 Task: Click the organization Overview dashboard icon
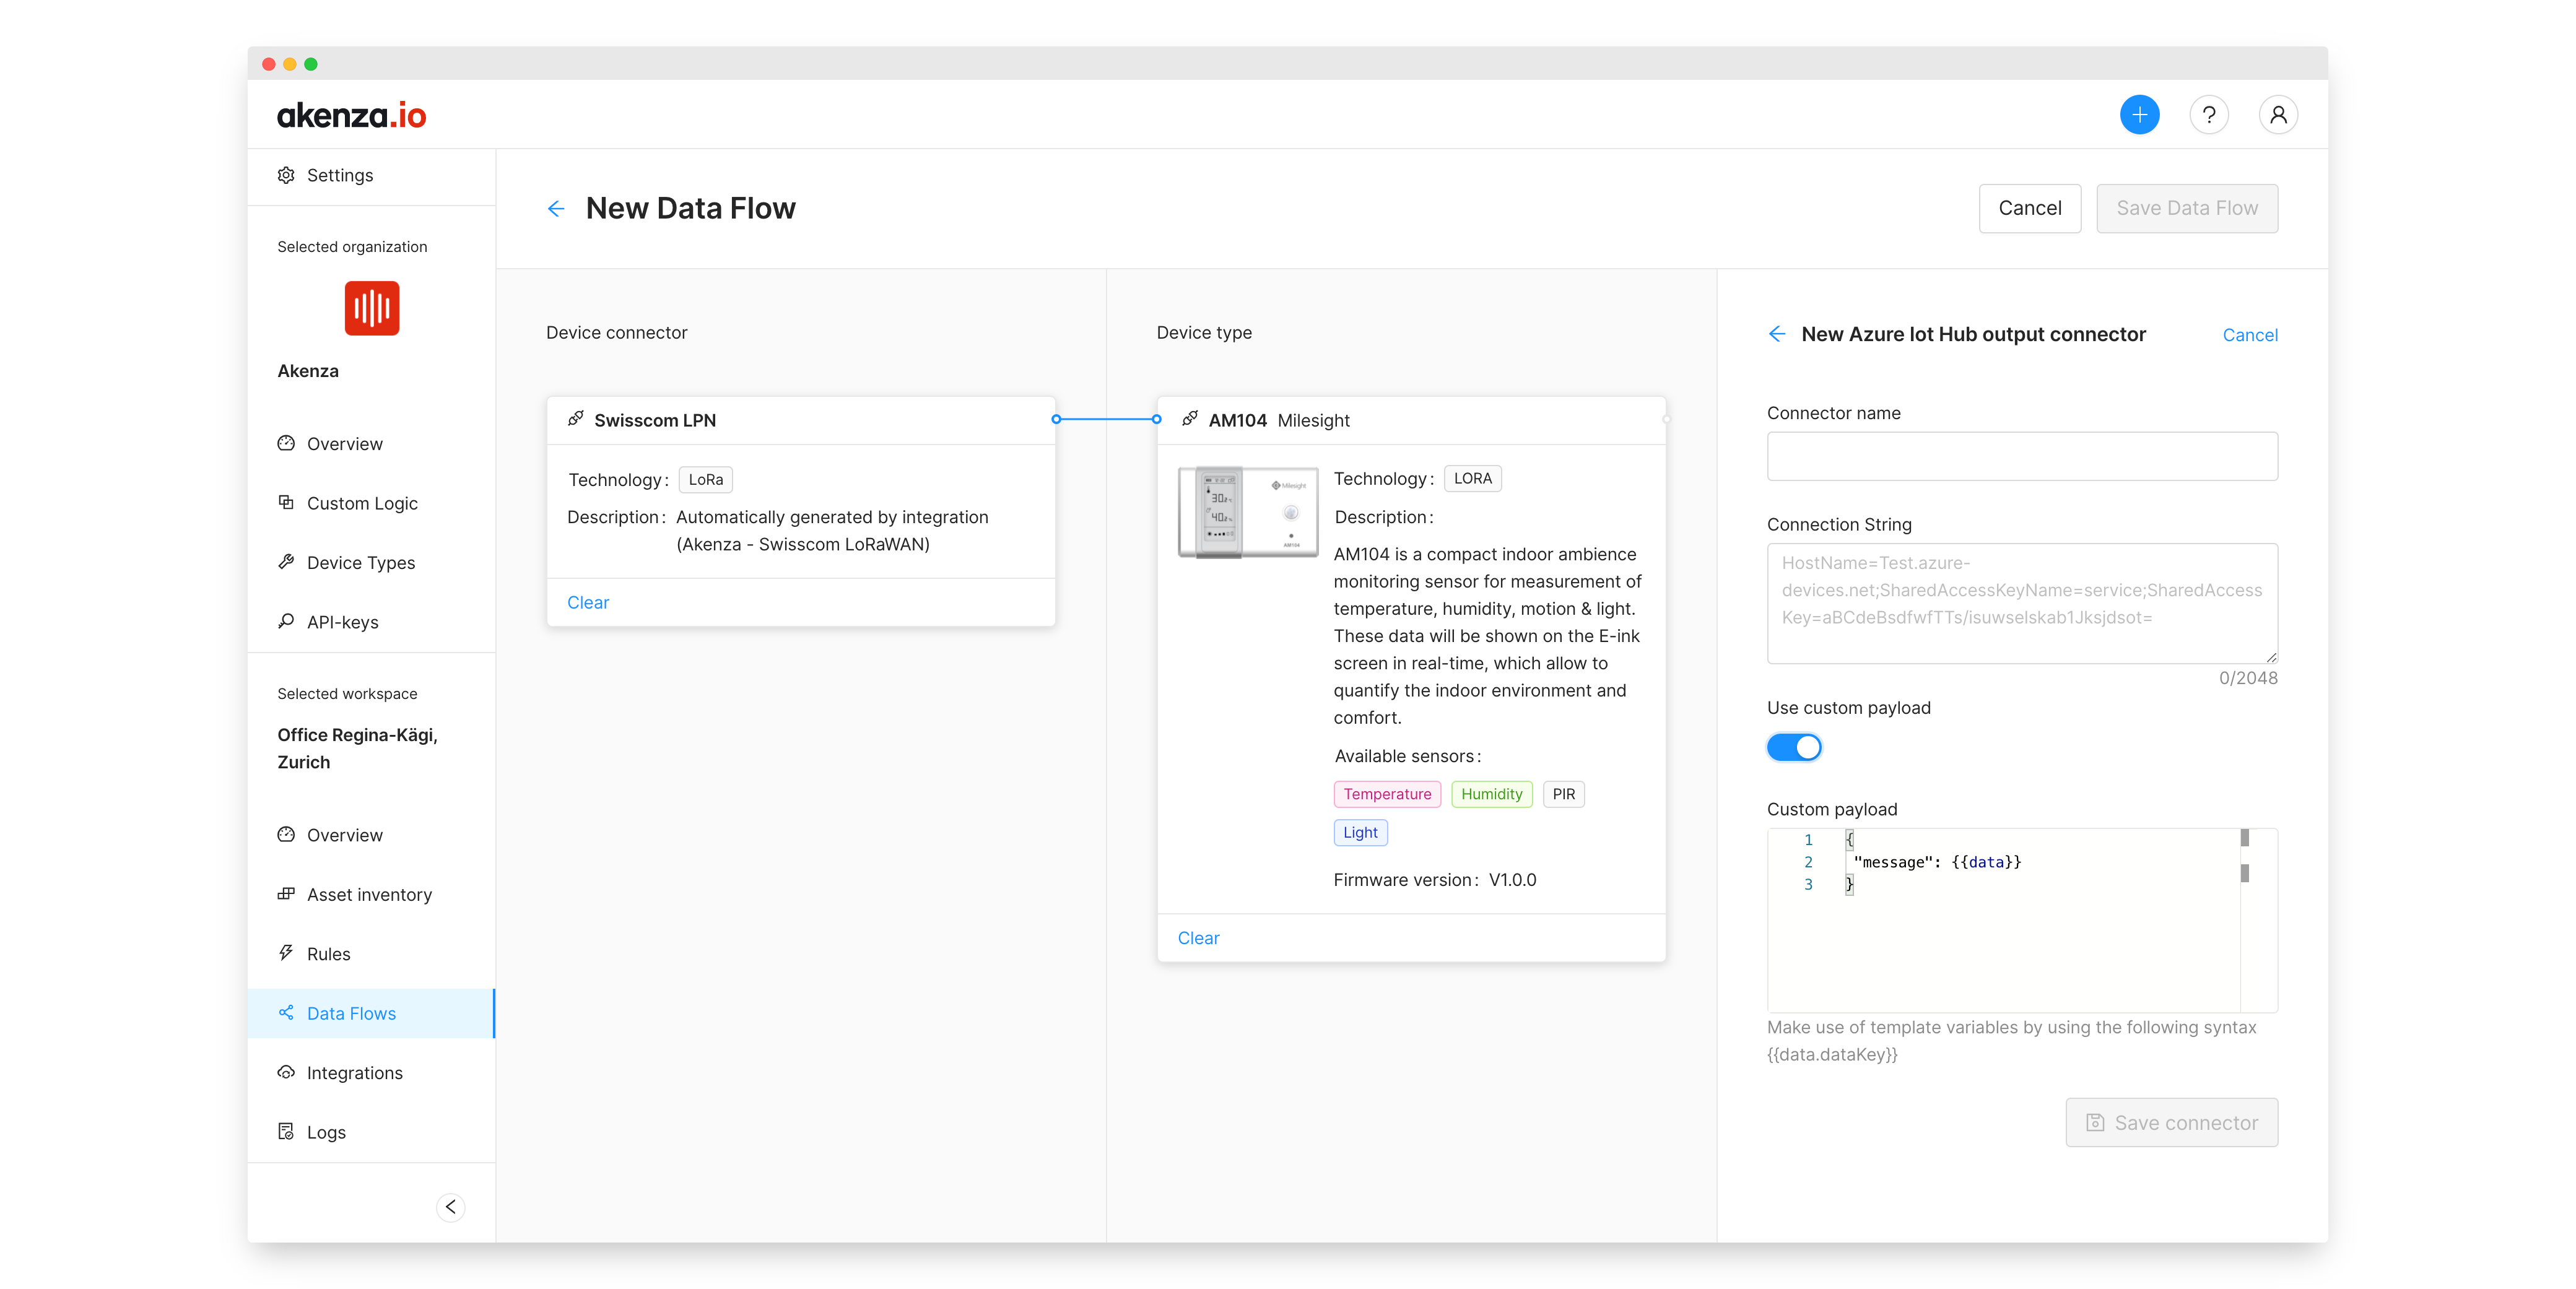286,443
